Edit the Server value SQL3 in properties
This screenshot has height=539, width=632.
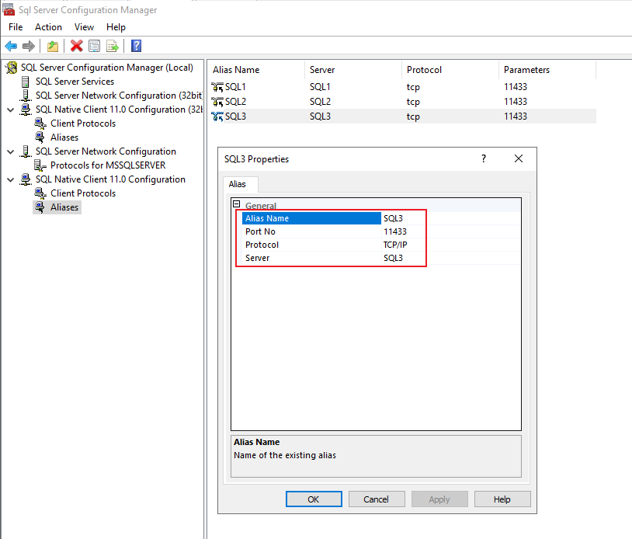tap(450, 258)
